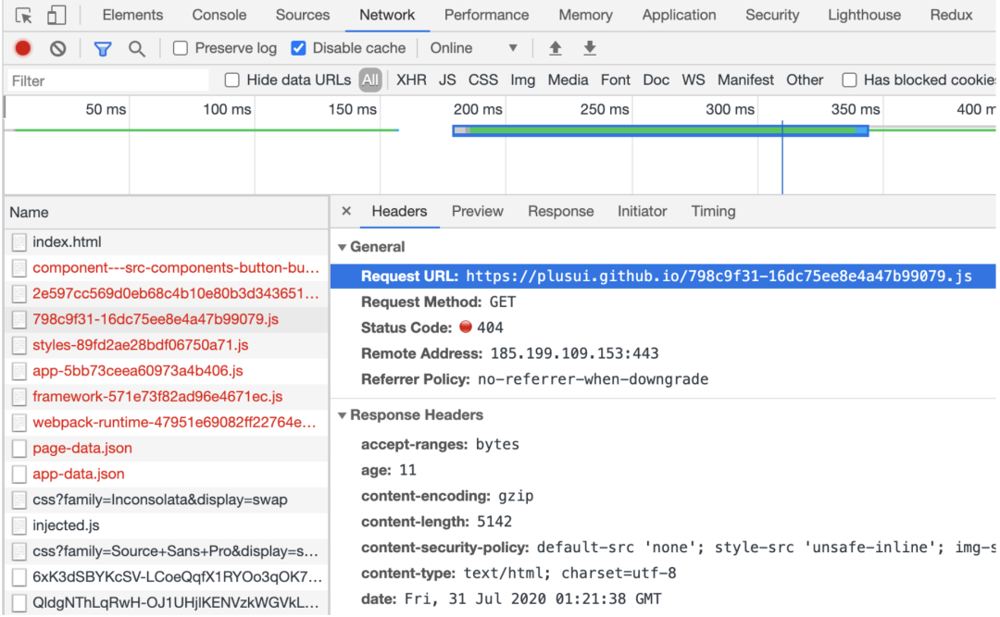Image resolution: width=1000 pixels, height=617 pixels.
Task: Activate the inspect element picker icon
Action: coord(23,15)
